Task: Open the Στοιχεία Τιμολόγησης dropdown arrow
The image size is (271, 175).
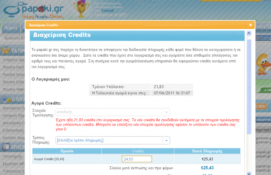Action: tap(166, 112)
